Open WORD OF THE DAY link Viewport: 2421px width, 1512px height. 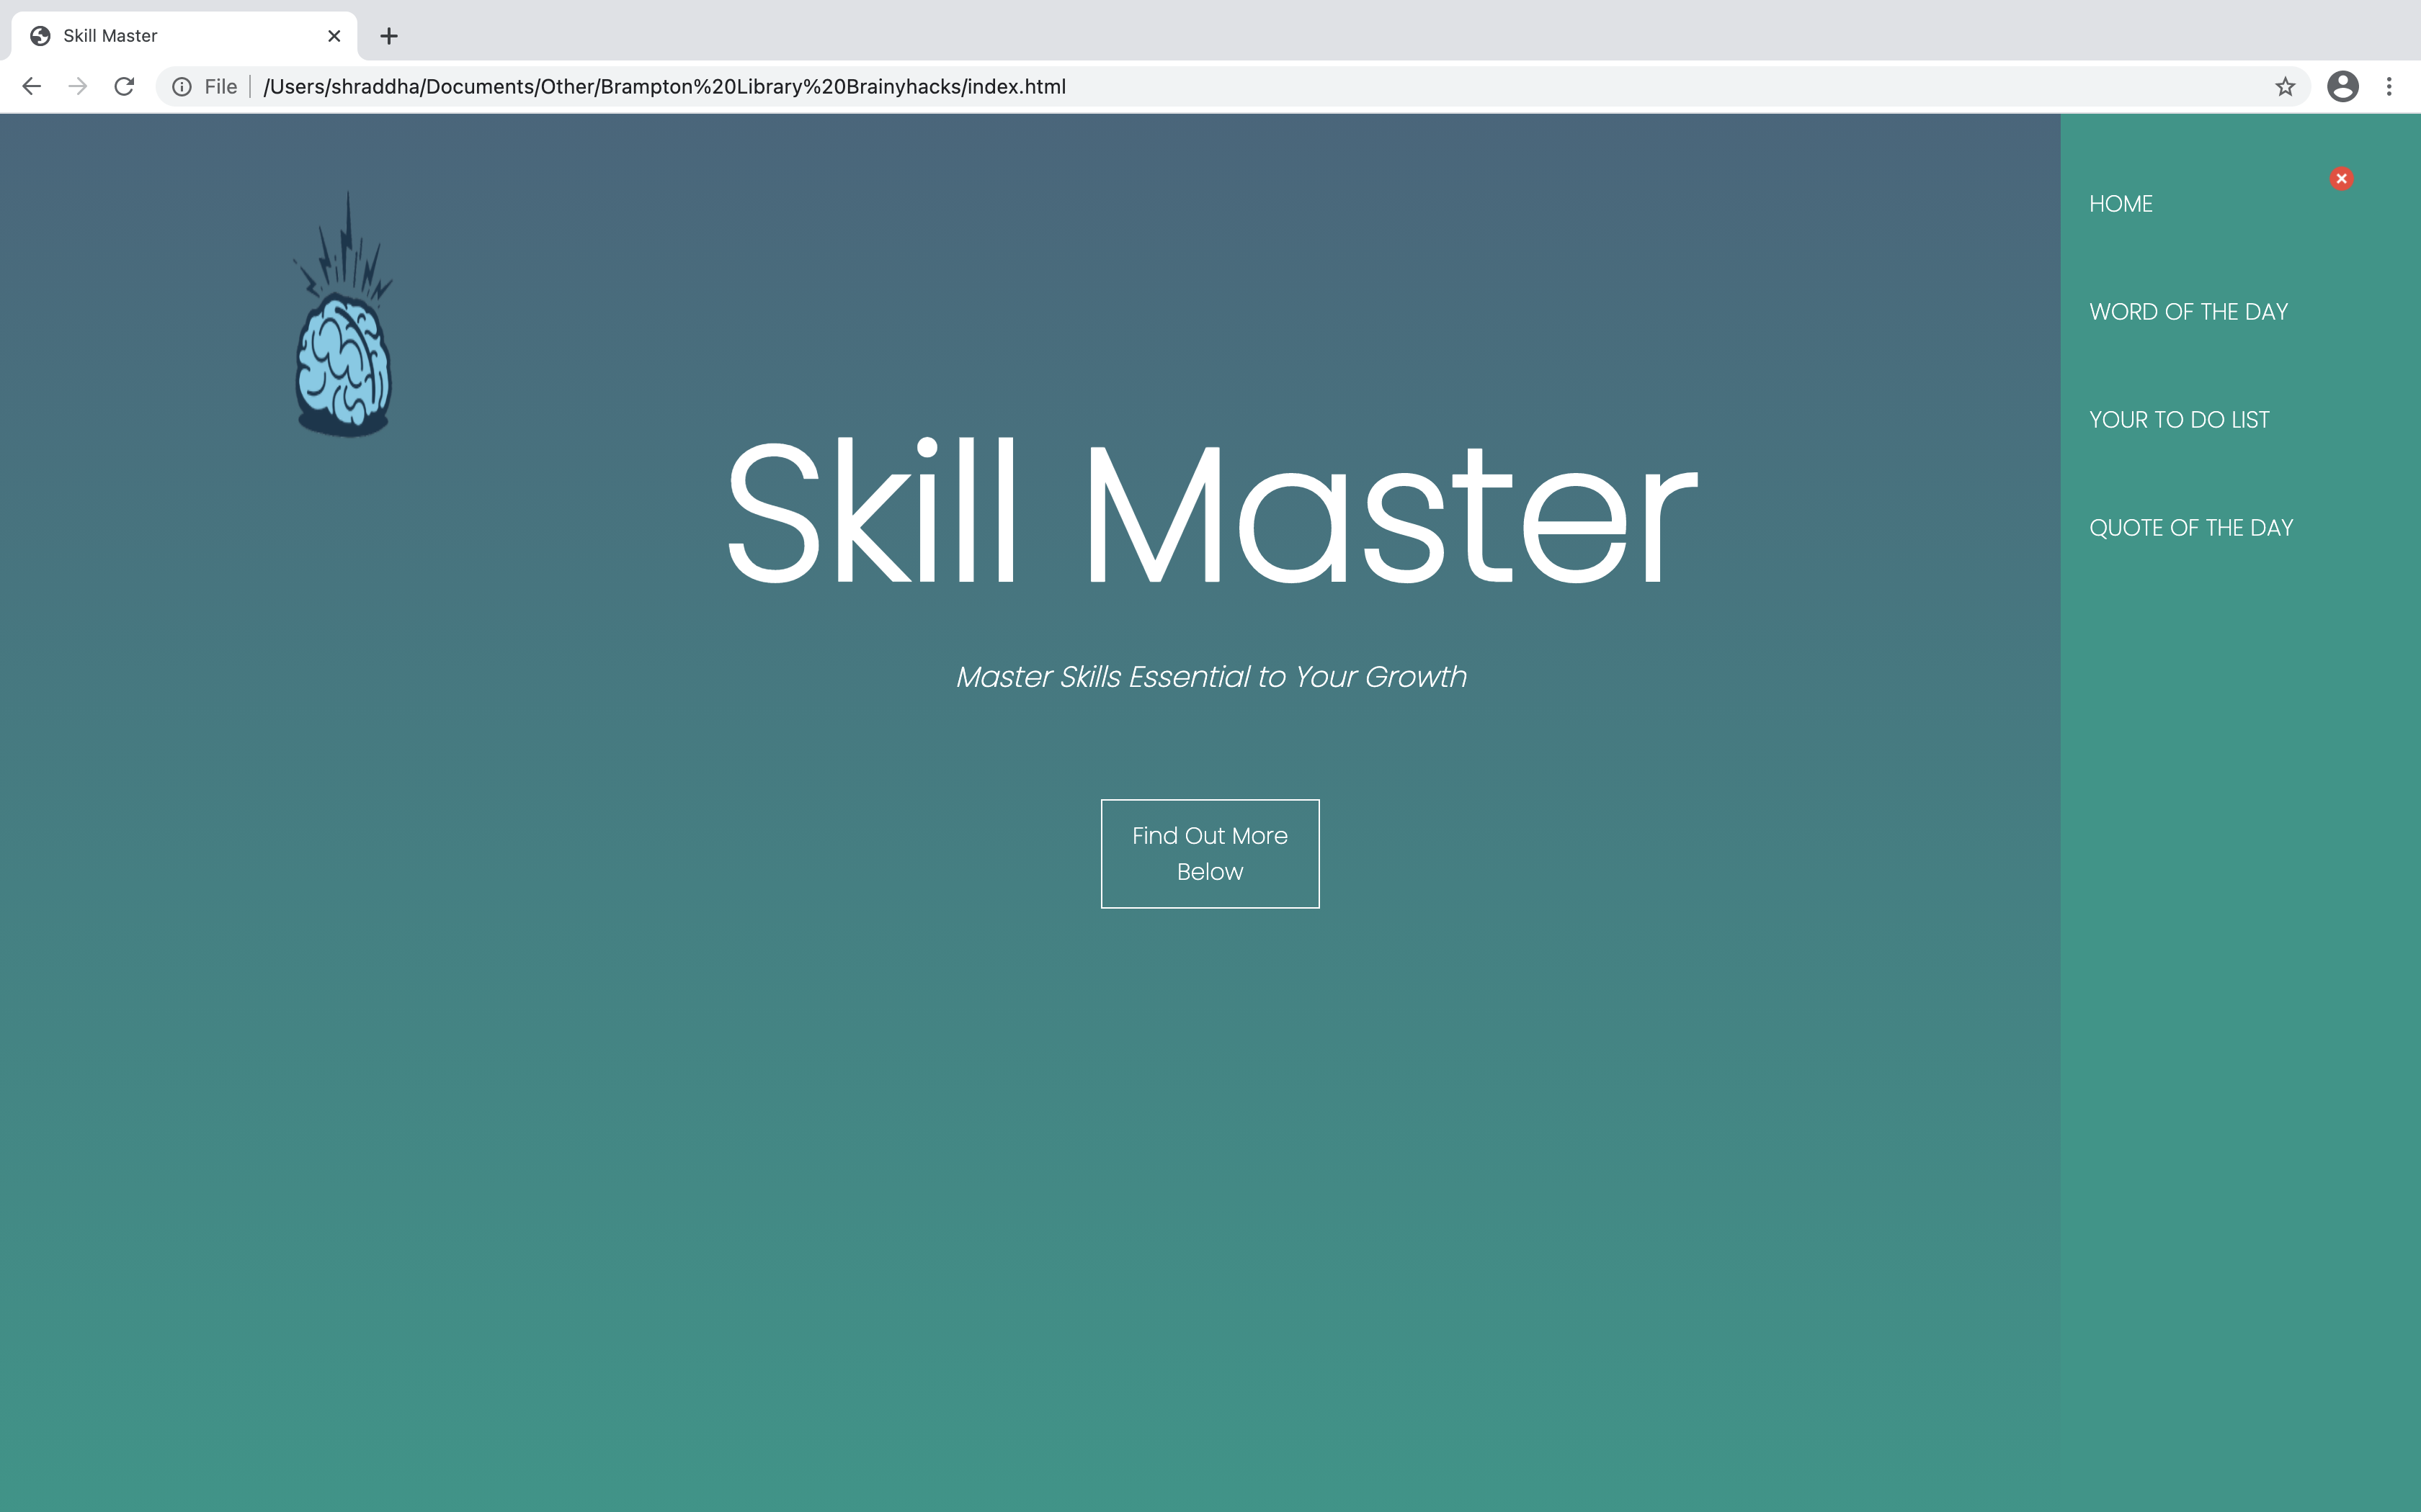(x=2188, y=312)
